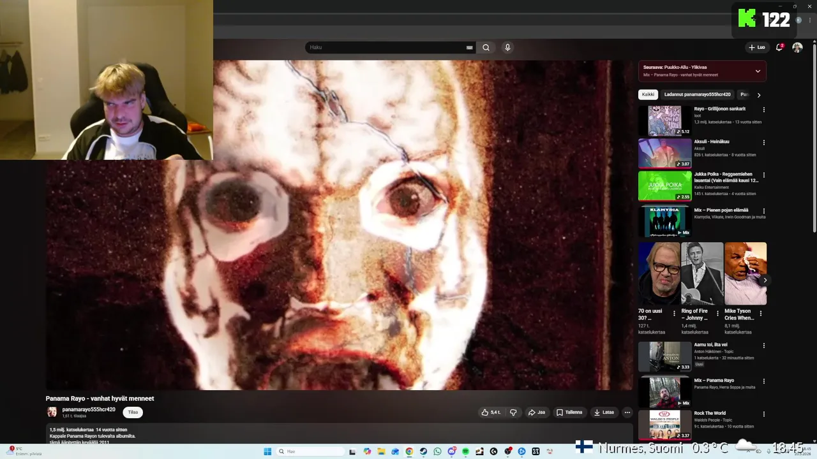Screen dimensions: 817x459
Task: Open Copilot from the taskbar
Action: pos(367,451)
